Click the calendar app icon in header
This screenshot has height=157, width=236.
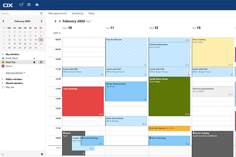click(x=29, y=5)
